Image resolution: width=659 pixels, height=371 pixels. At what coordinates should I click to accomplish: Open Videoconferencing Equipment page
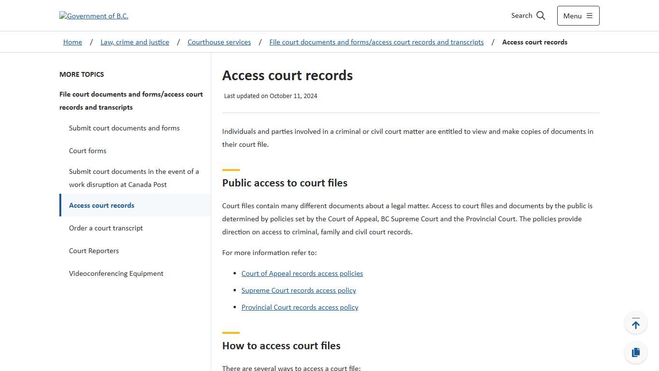click(x=116, y=273)
